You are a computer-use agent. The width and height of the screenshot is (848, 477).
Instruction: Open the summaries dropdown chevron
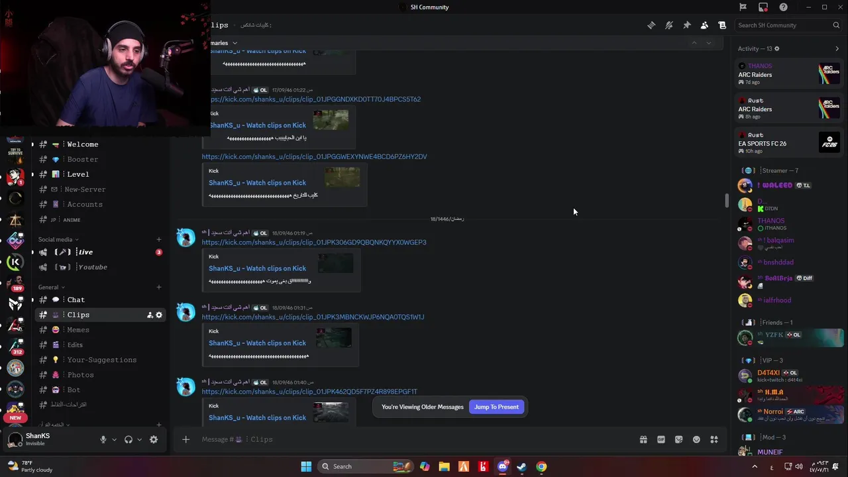pos(235,43)
